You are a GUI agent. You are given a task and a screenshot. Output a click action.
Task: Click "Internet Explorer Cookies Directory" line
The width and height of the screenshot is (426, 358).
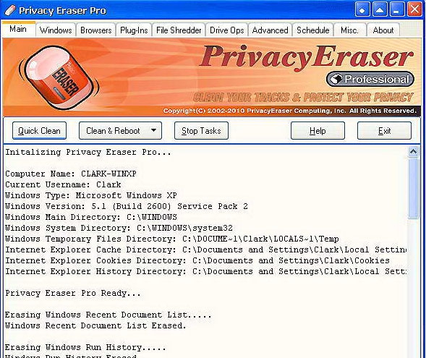click(x=197, y=261)
